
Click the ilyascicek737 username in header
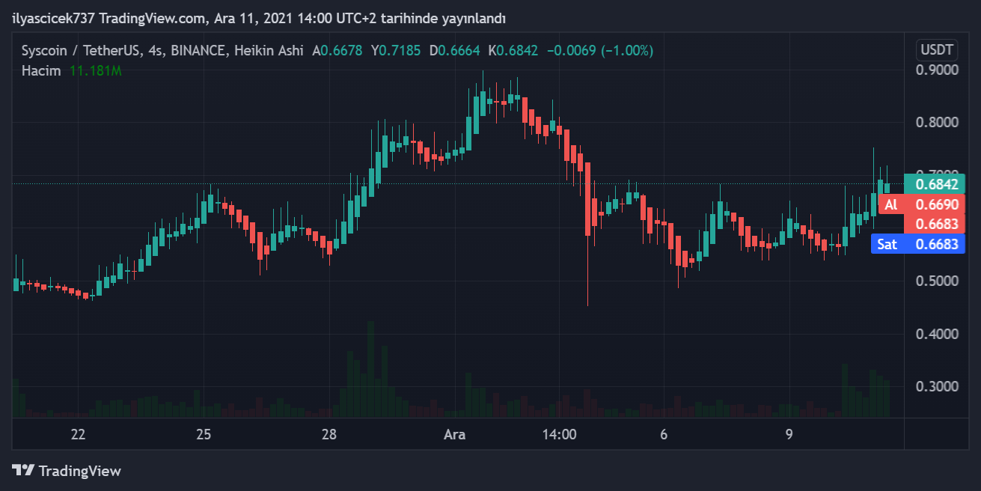click(53, 18)
